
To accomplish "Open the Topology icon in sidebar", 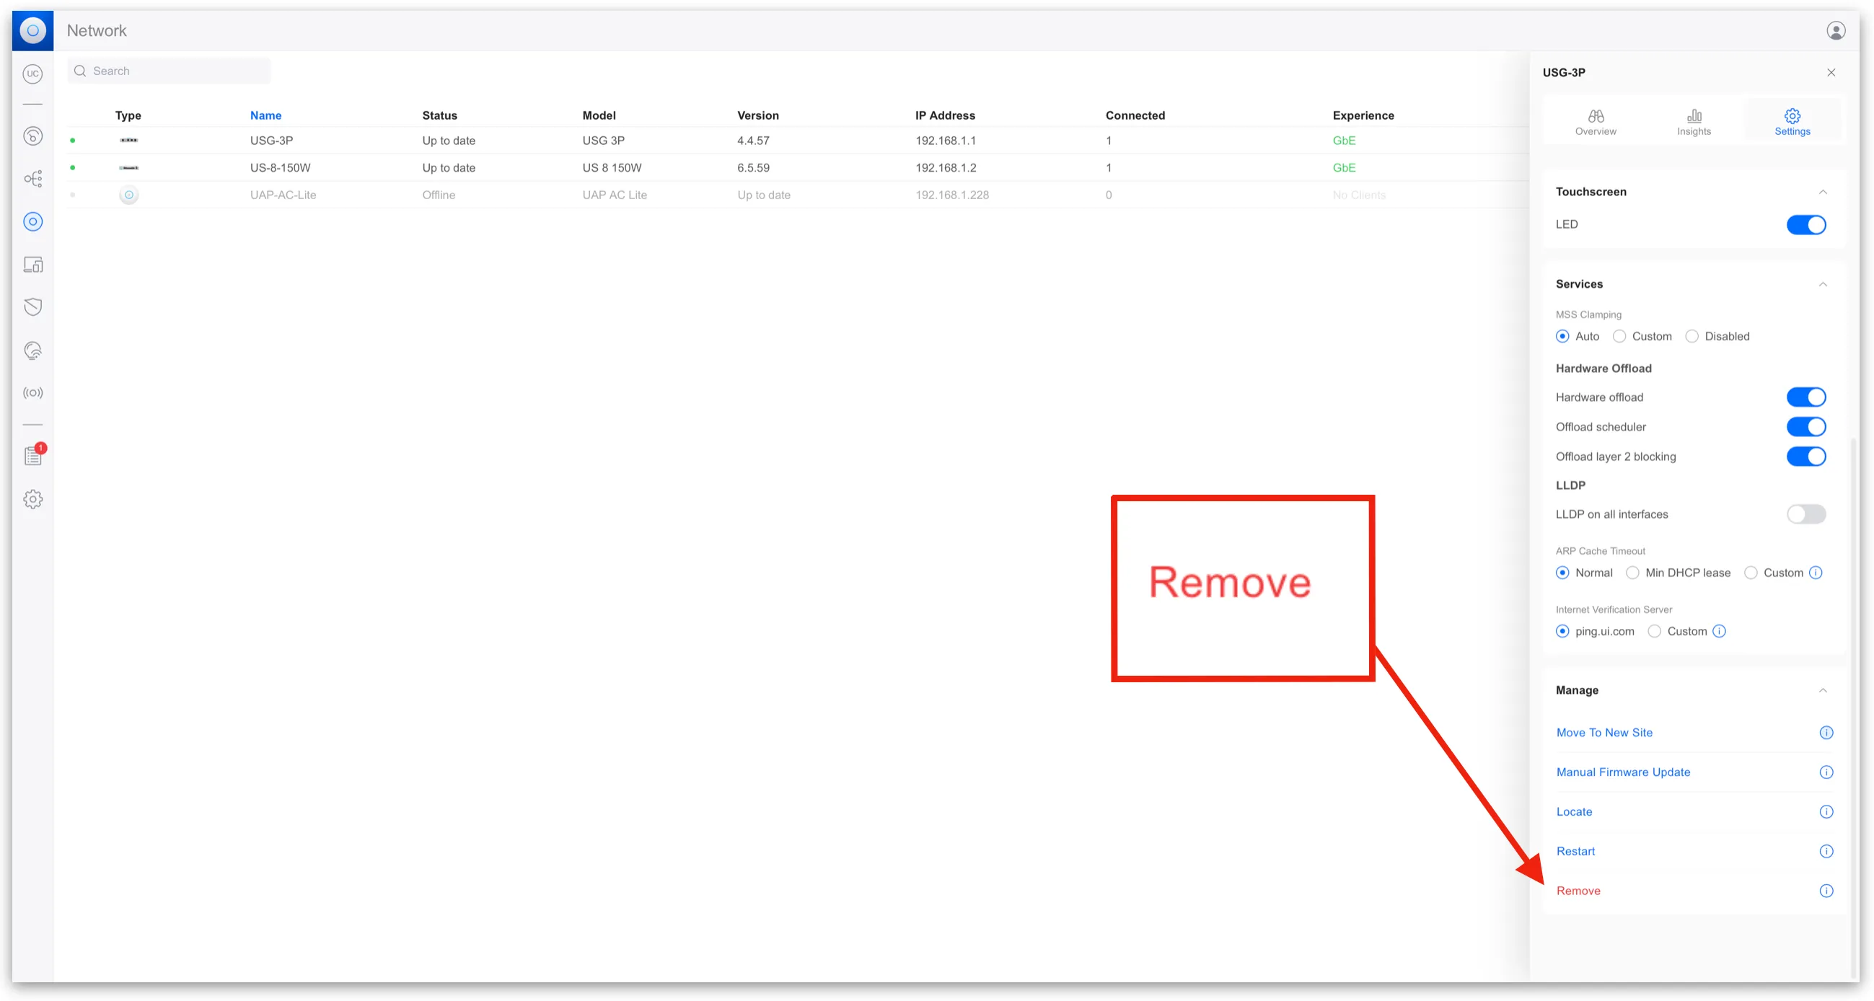I will 32,179.
